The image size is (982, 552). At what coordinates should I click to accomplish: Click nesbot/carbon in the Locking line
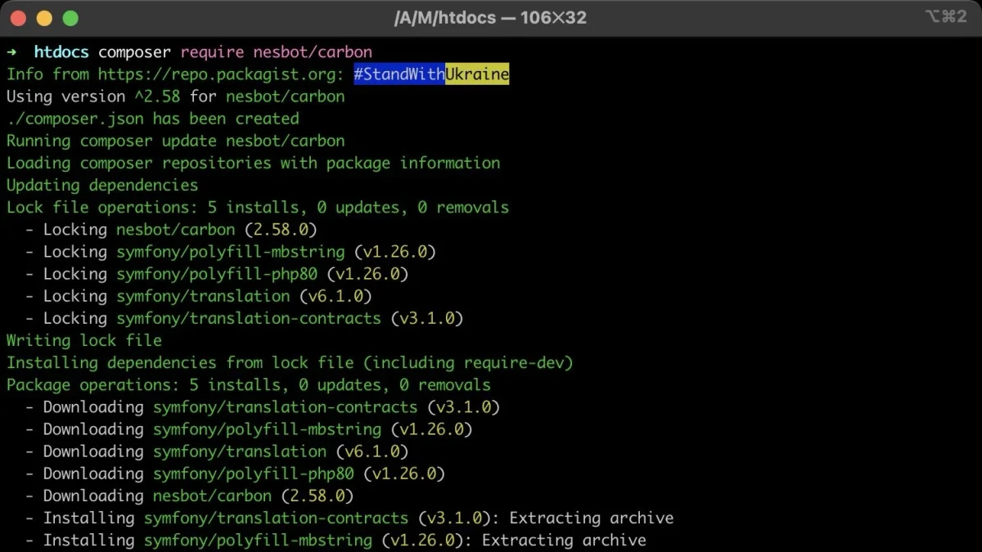pyautogui.click(x=175, y=230)
